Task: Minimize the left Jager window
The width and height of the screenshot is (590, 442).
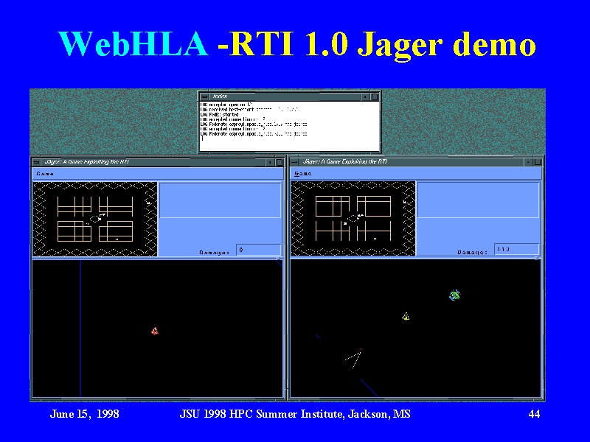Action: tap(270, 162)
